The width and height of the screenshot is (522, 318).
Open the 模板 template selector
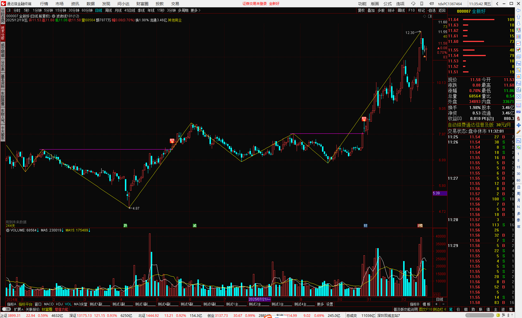[426, 304]
